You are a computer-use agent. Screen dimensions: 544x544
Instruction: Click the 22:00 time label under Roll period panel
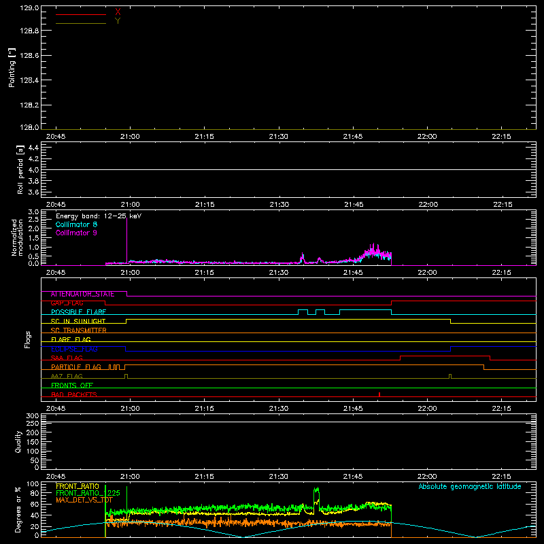pyautogui.click(x=428, y=205)
